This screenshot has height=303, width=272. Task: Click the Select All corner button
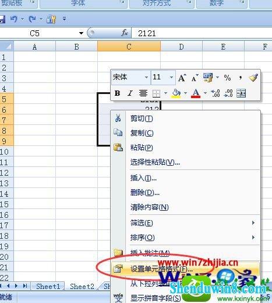6,46
